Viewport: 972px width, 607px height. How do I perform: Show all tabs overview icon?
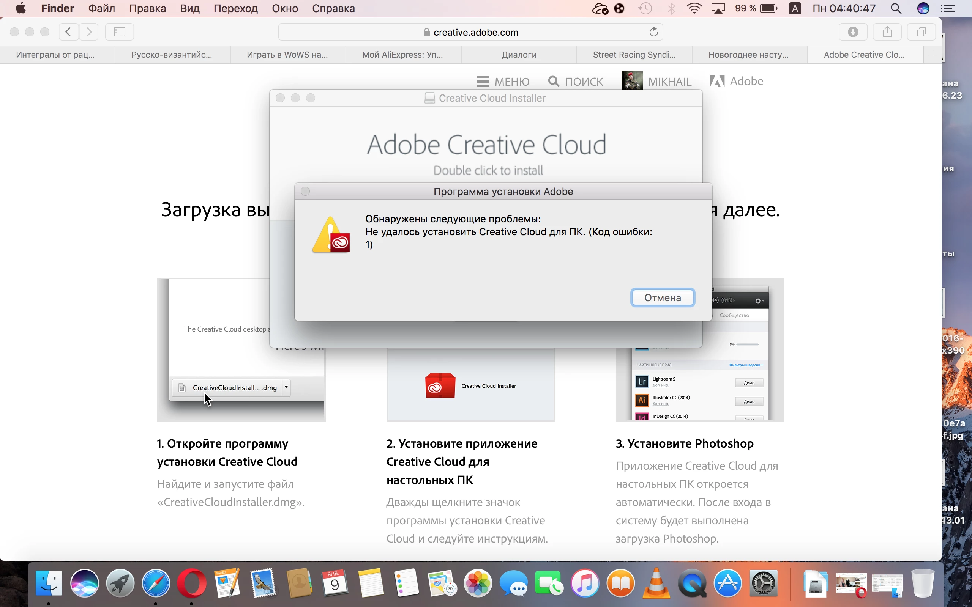pyautogui.click(x=922, y=32)
